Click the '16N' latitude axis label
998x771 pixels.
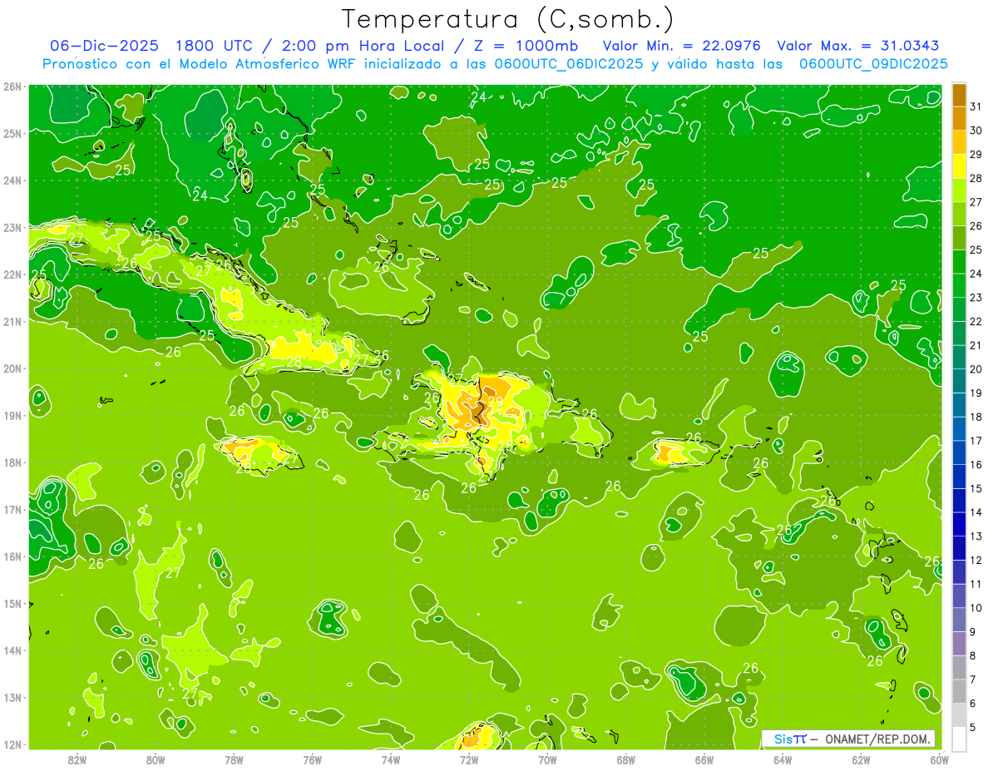12,556
